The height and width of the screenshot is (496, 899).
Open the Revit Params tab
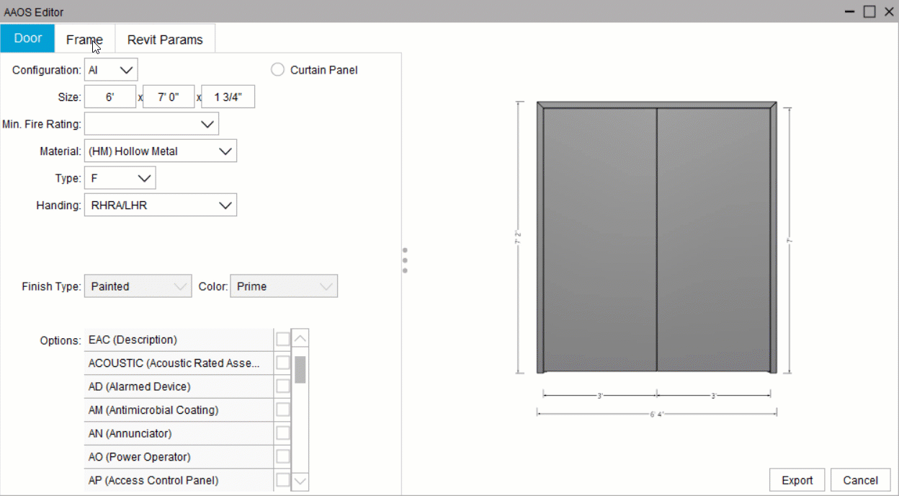coord(165,40)
